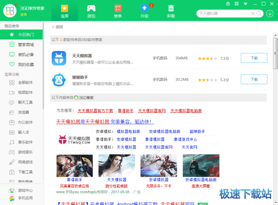Clear the search box with X icon
This screenshot has height=205, width=278.
tap(253, 13)
